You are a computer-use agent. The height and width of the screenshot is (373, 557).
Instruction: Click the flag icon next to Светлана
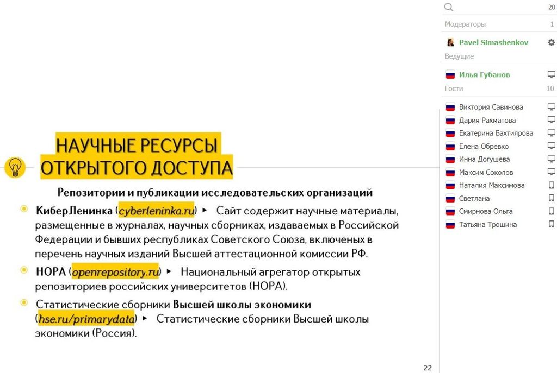click(x=450, y=199)
